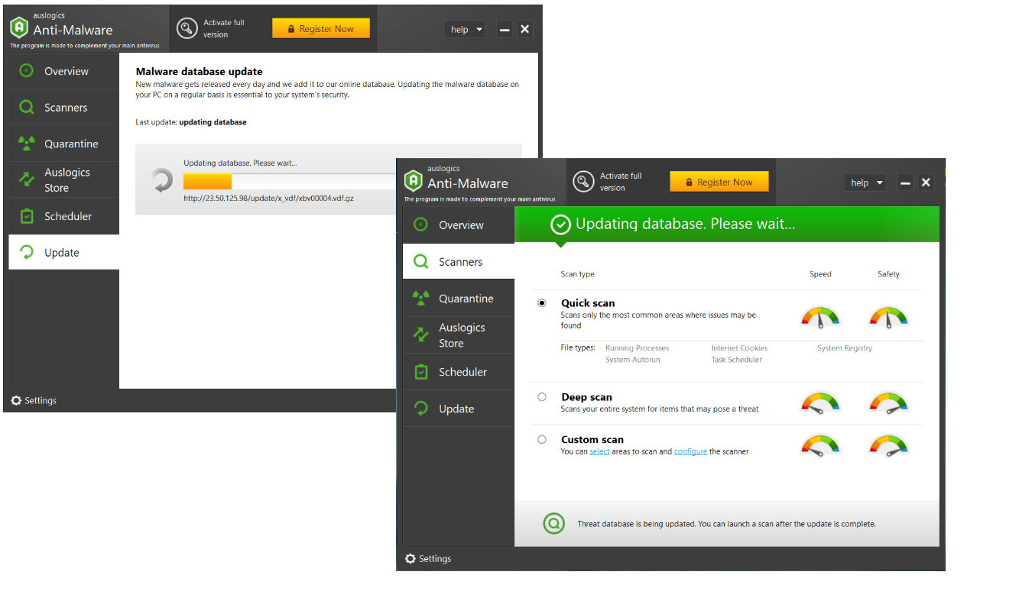Click the Quick scan Speed gauge
This screenshot has height=601, width=1032.
[820, 317]
